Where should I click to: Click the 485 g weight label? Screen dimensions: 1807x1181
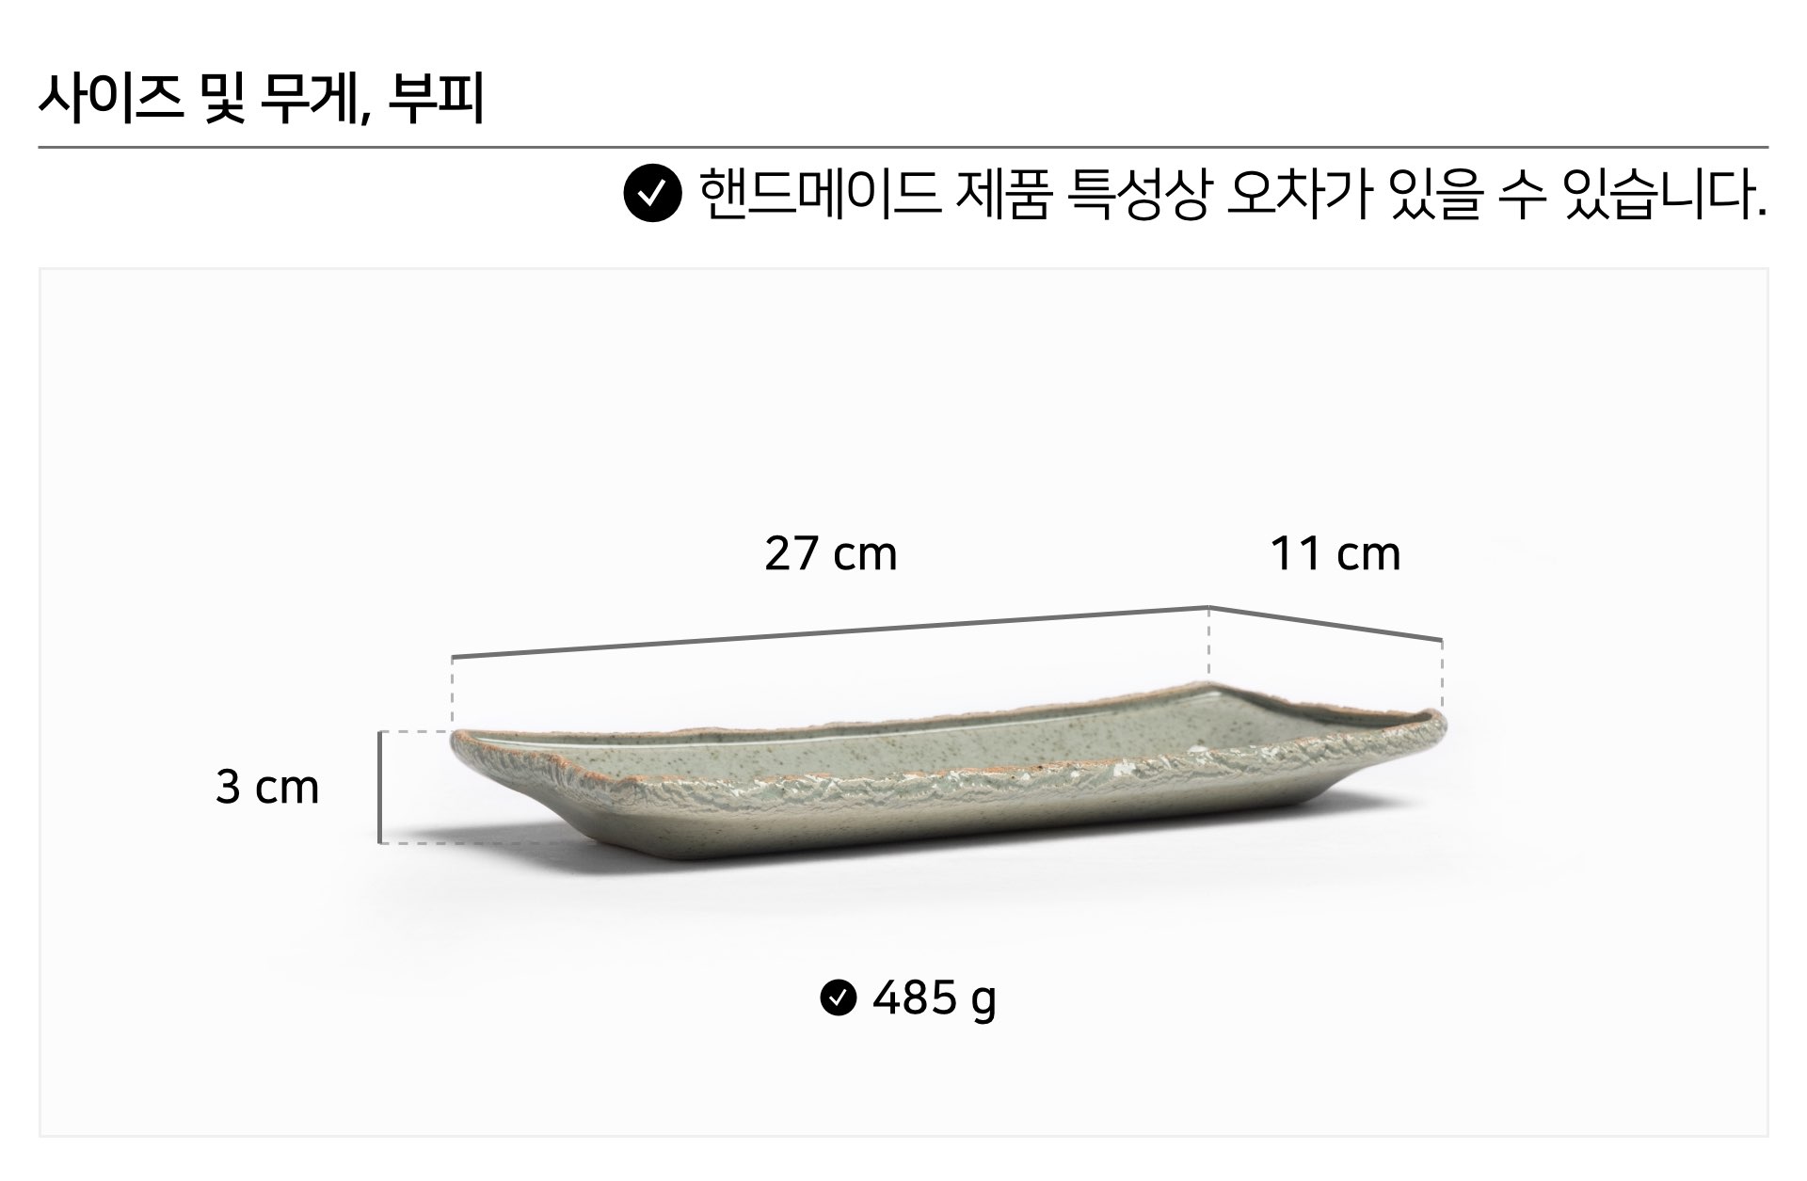pos(934,997)
